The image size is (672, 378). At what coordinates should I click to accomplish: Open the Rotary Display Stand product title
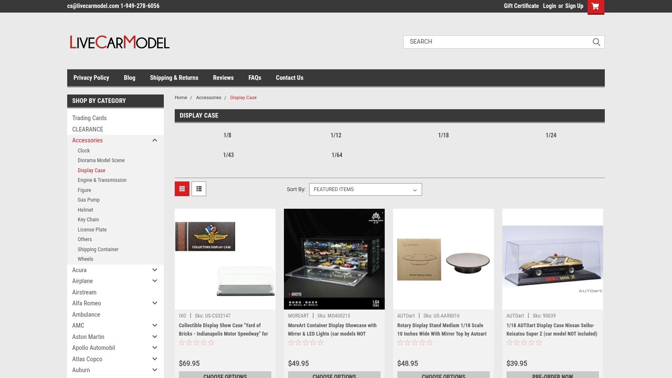point(442,330)
